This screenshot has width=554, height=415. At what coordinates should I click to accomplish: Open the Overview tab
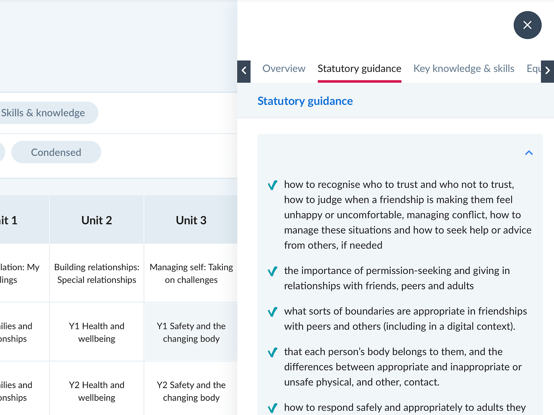(284, 69)
